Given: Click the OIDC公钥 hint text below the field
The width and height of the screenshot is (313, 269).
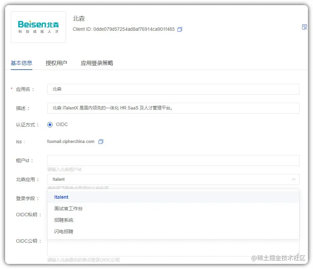Looking at the screenshot, I should (x=83, y=260).
